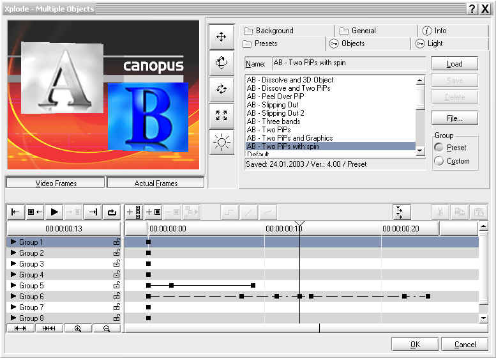
Task: Expand Group 5 track triangle
Action: pos(13,285)
